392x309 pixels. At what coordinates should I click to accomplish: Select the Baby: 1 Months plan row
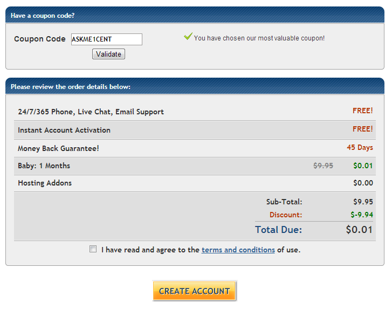44,166
